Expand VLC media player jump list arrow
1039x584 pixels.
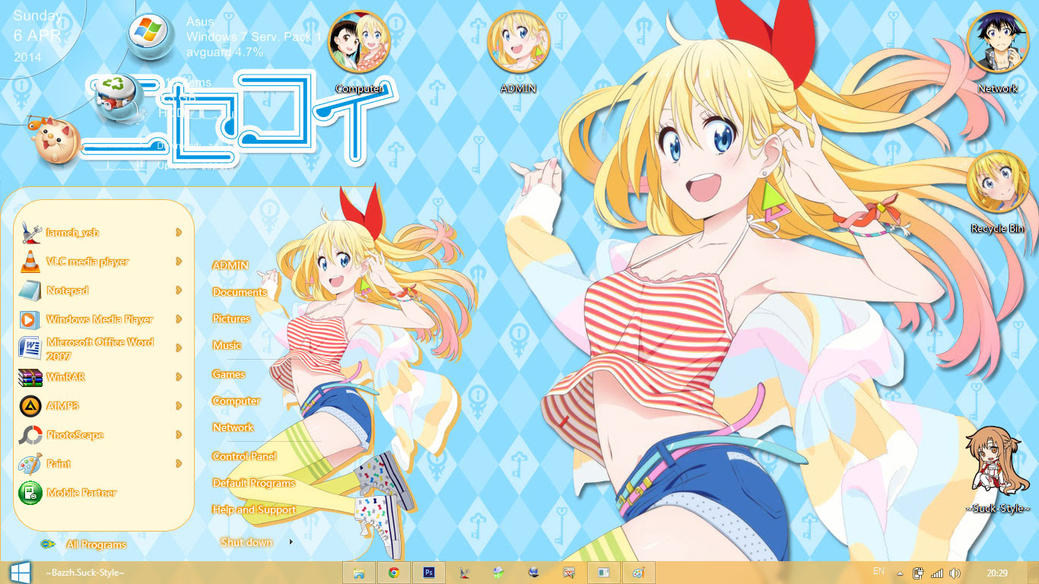pos(179,262)
